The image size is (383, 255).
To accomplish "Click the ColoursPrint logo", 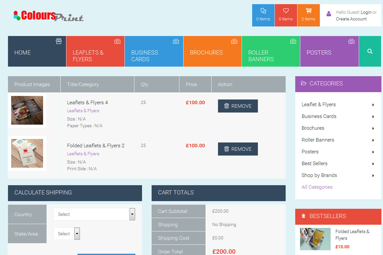I will pos(49,16).
